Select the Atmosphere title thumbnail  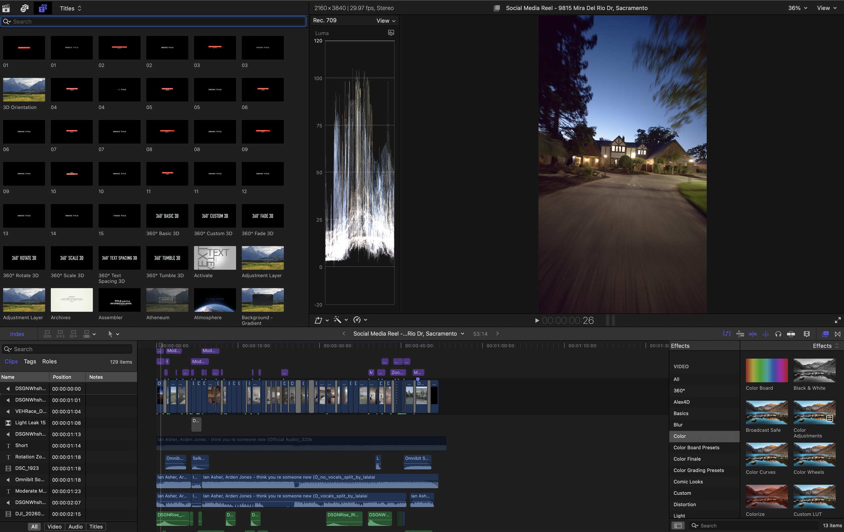tap(215, 300)
